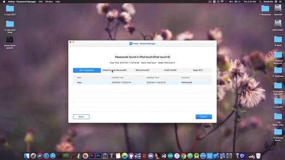The height and width of the screenshot is (160, 285).
Task: Click the Password column header
Action: (x=185, y=77)
